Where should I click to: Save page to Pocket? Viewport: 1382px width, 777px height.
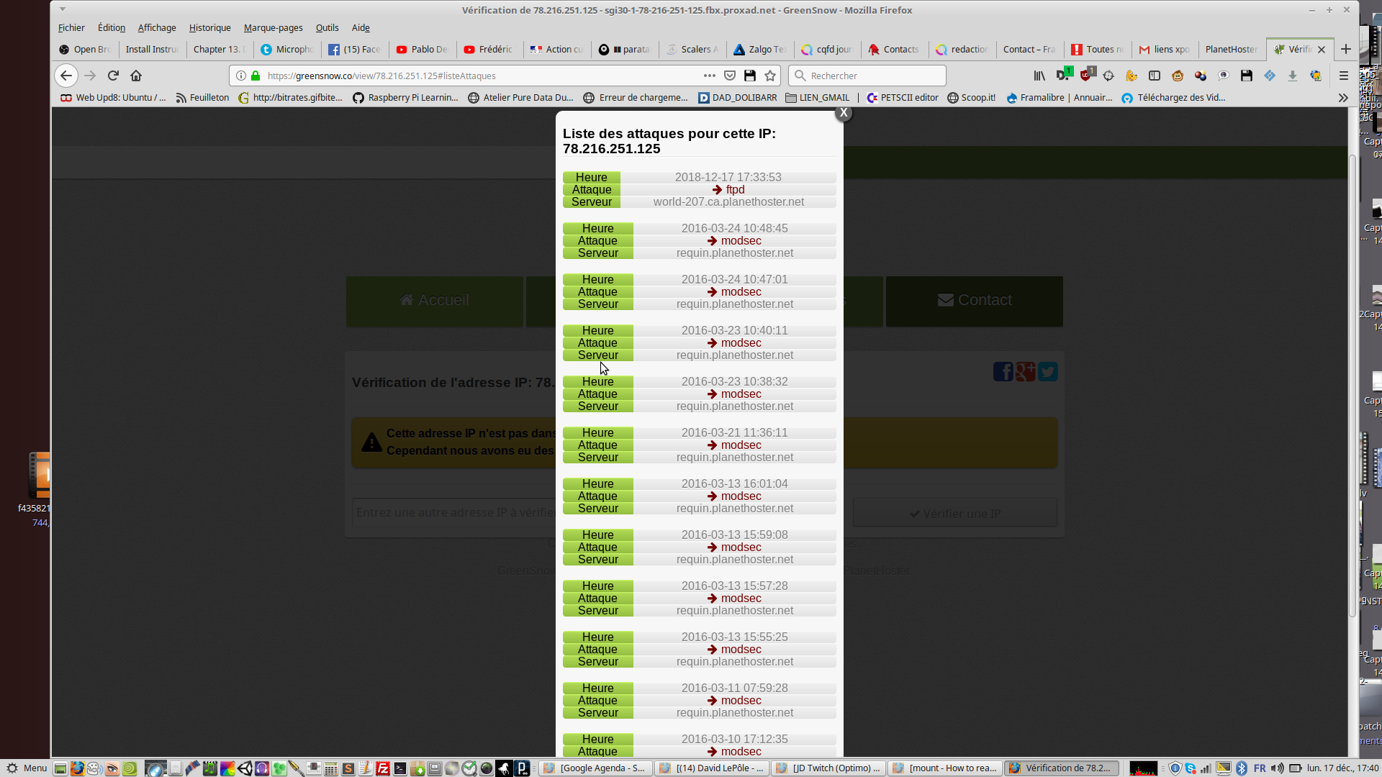(x=730, y=76)
